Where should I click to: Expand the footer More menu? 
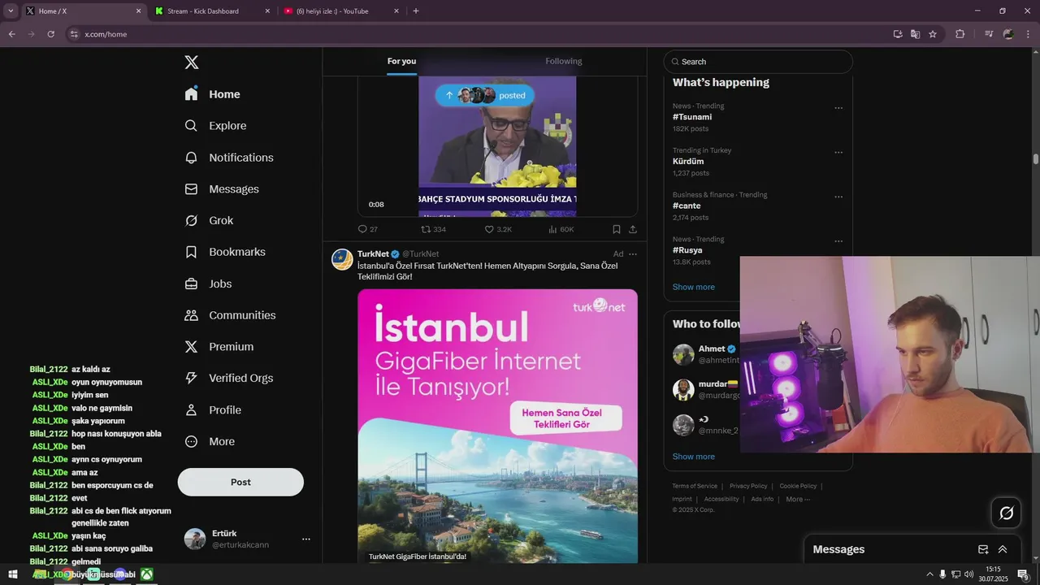pyautogui.click(x=798, y=499)
